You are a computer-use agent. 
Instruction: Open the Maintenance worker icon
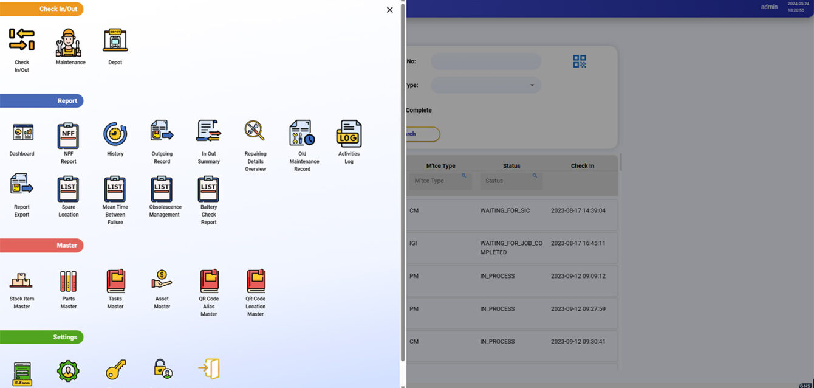pos(69,43)
